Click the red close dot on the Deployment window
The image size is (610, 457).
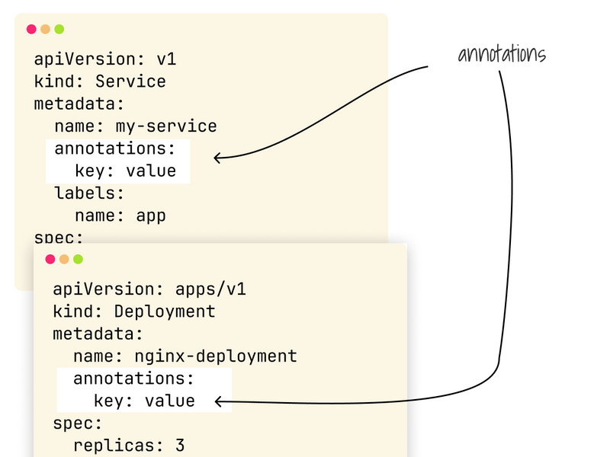pos(50,259)
